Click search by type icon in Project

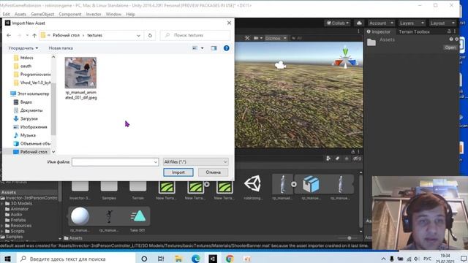click(x=328, y=159)
